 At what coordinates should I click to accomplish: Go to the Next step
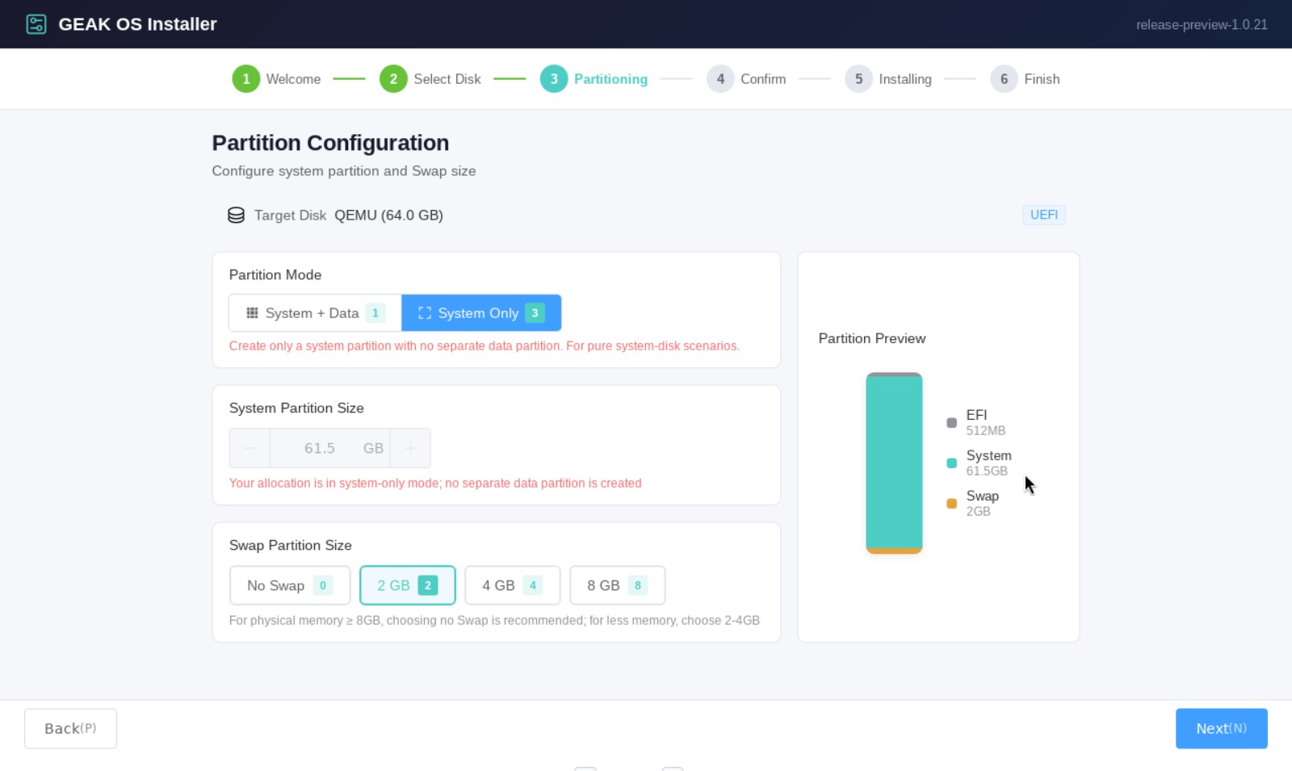coord(1222,728)
